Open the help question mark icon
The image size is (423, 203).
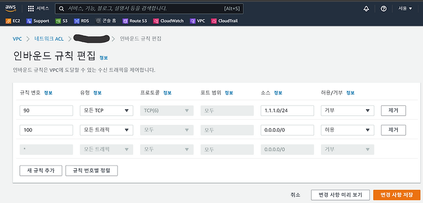pyautogui.click(x=384, y=8)
